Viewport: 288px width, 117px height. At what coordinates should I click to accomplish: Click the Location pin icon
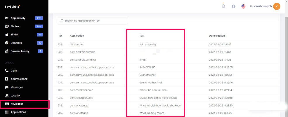click(7, 95)
